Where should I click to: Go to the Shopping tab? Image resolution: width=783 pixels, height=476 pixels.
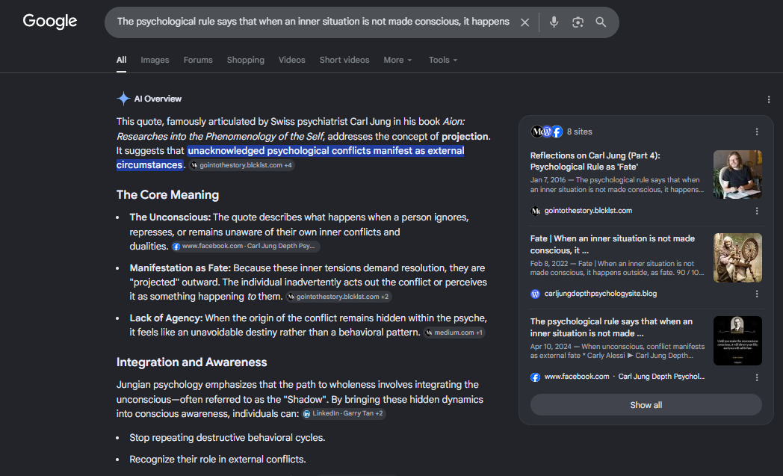(x=245, y=60)
